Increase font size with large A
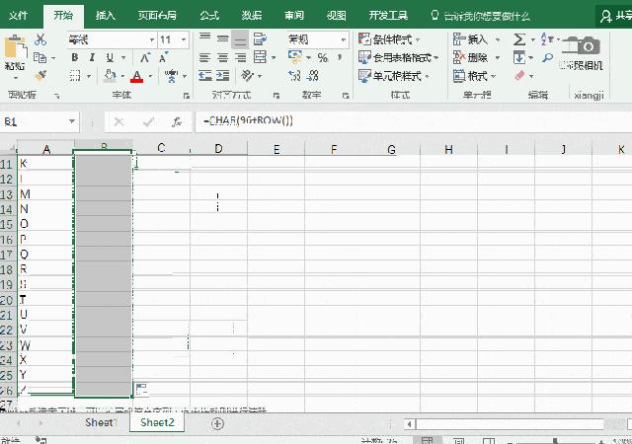The height and width of the screenshot is (444, 632). coord(145,57)
